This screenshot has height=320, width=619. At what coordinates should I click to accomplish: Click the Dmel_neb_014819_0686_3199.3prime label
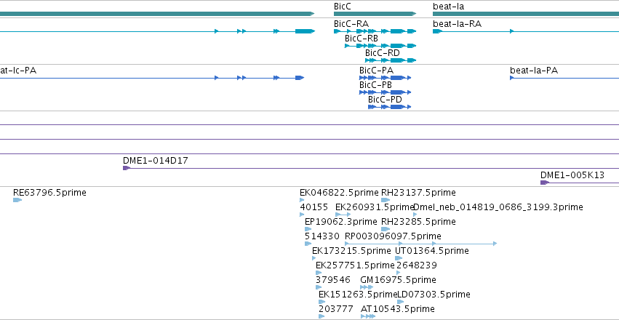pyautogui.click(x=498, y=207)
